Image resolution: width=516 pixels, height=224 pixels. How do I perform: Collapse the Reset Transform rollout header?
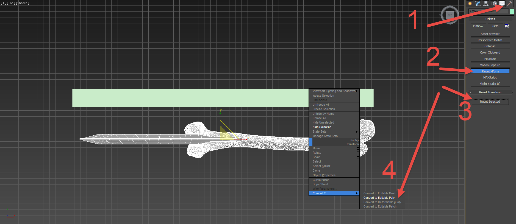click(x=490, y=92)
